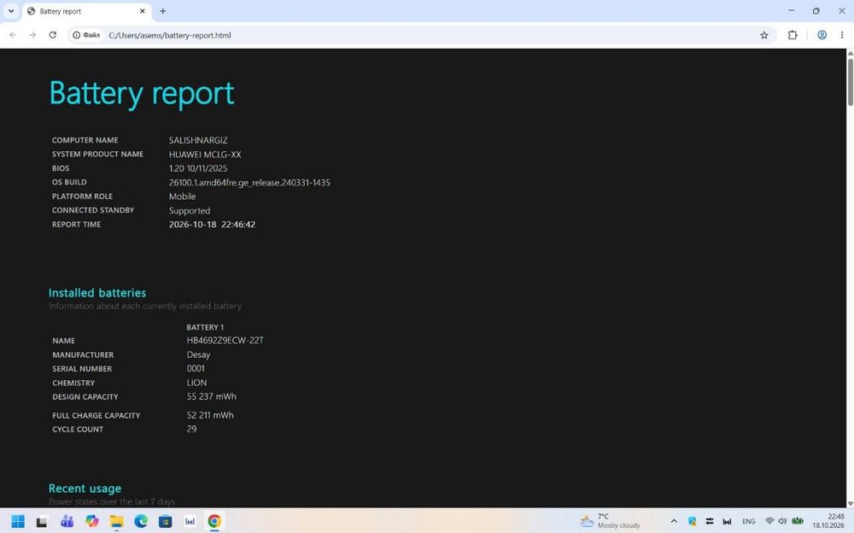Open the Huawei PC Manager taskbar icon

coord(190,522)
